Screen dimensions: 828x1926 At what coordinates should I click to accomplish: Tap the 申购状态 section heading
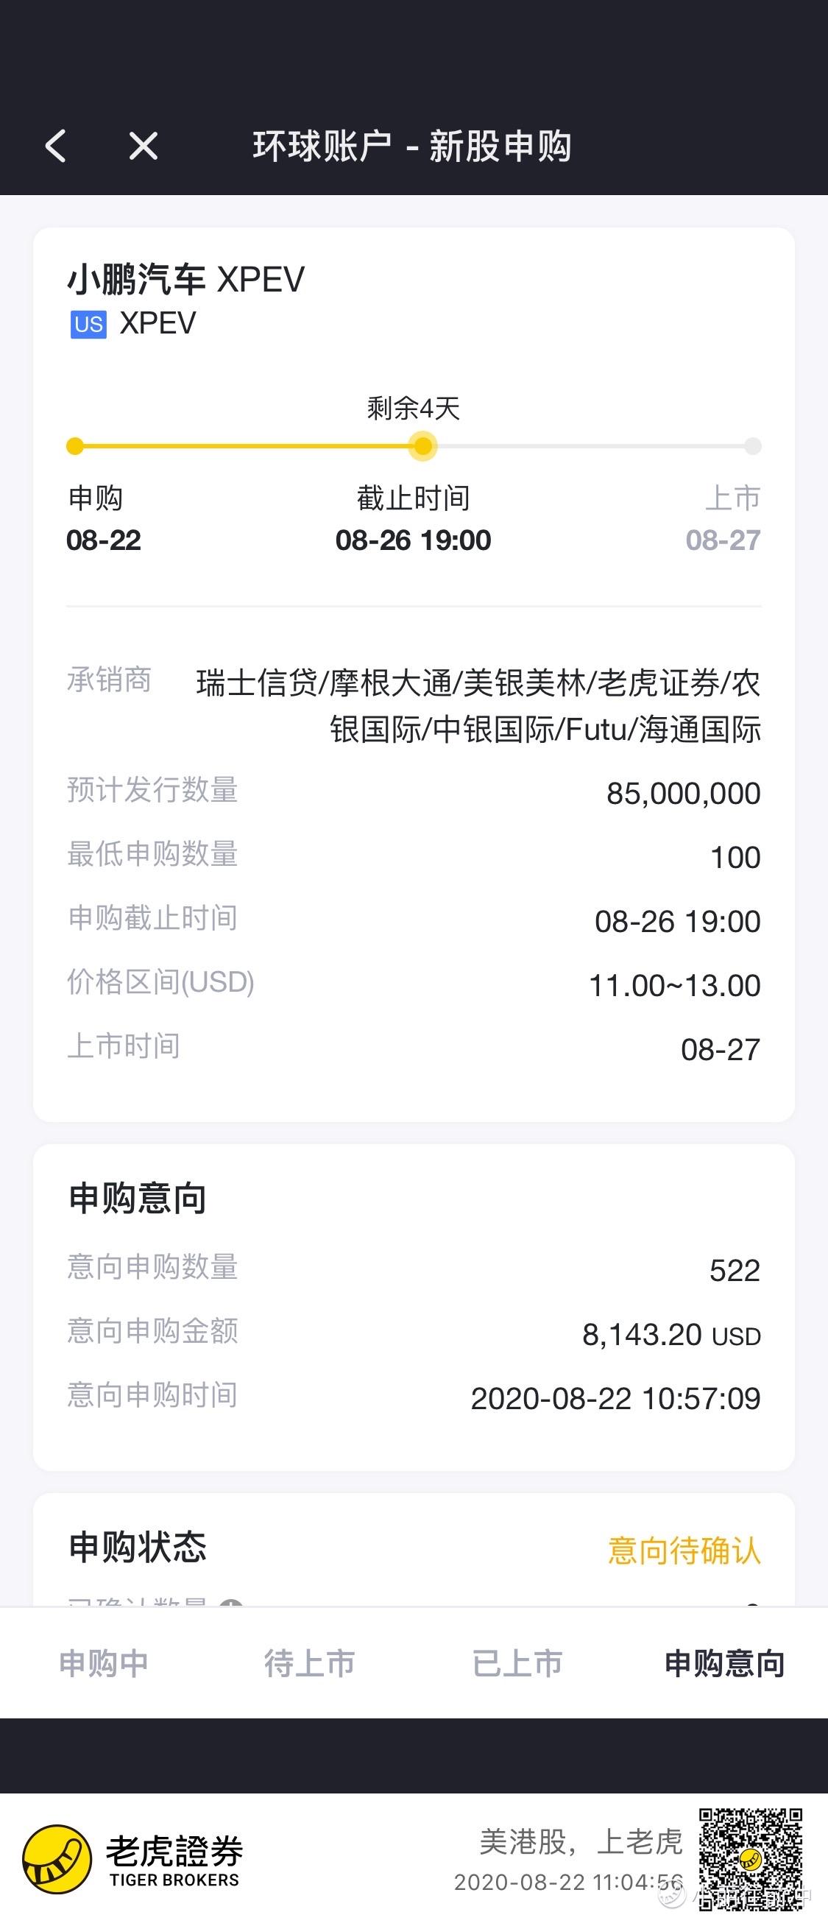point(138,1548)
